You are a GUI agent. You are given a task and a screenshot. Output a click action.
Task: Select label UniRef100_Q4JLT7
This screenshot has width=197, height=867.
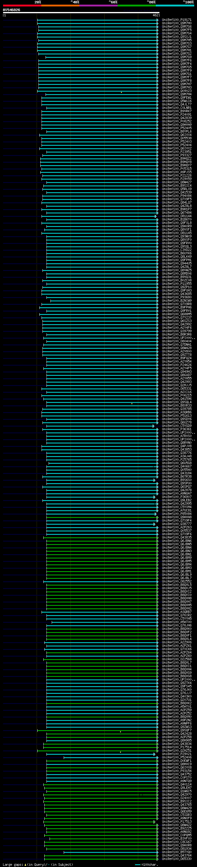(176, 104)
